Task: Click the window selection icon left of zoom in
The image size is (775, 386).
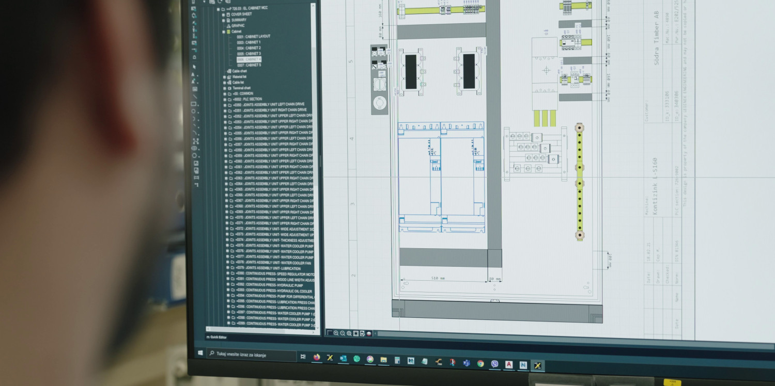Action: point(329,333)
